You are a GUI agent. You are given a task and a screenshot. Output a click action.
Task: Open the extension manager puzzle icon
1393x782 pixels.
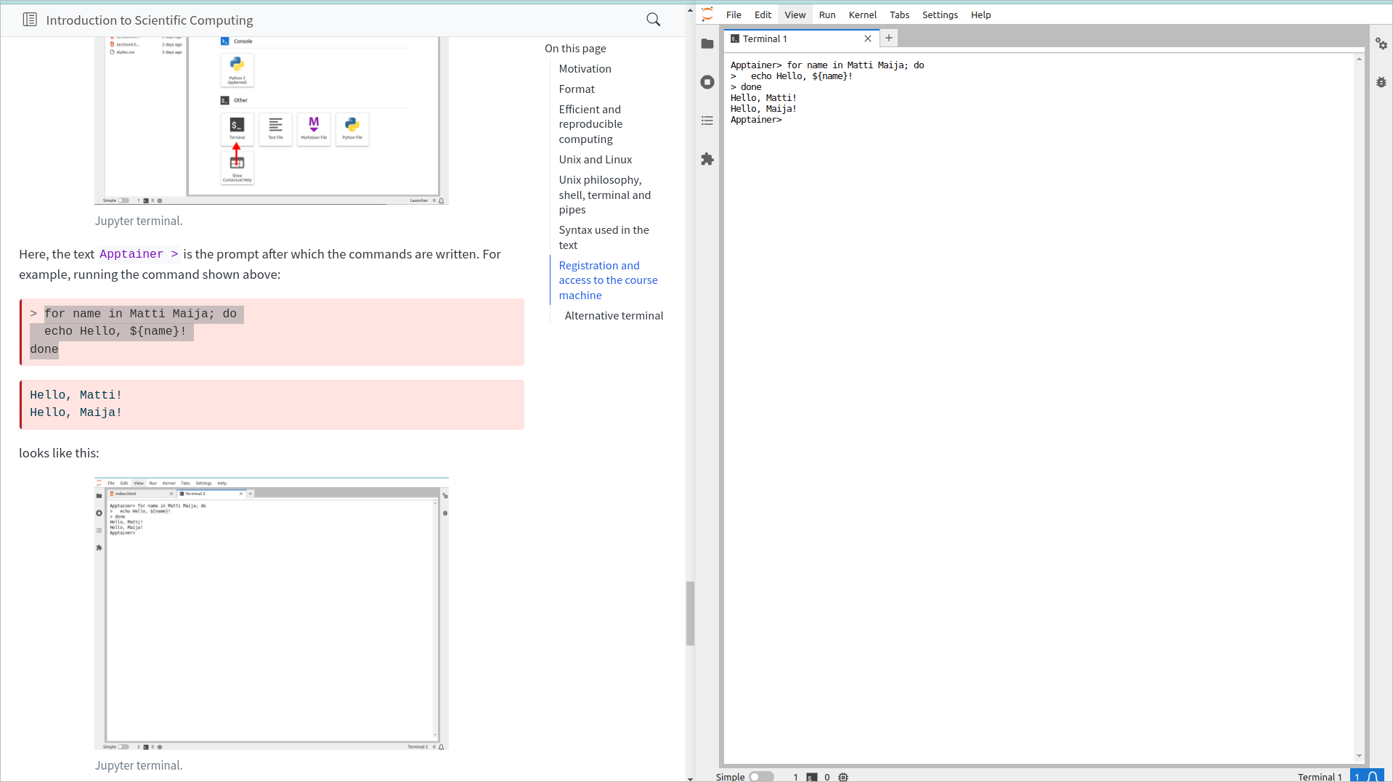click(707, 159)
